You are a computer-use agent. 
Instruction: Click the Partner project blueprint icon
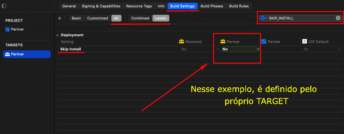(7, 29)
